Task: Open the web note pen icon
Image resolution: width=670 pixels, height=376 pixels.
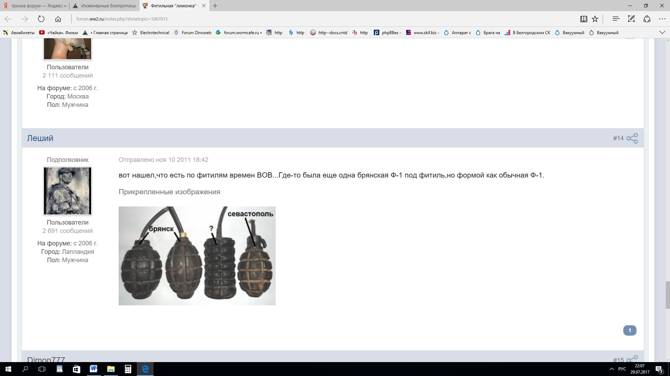Action: (631, 19)
